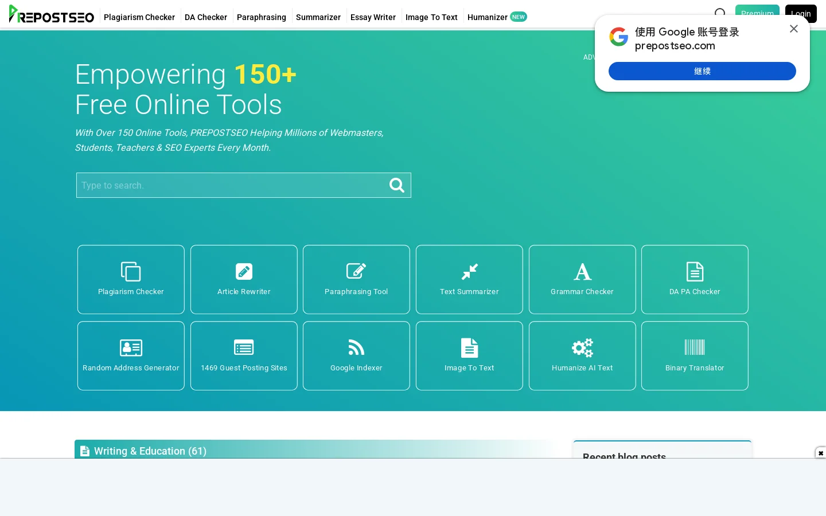Screen dimensions: 826x516
Task: Select Paraphrasing in the top navigation
Action: [262, 17]
